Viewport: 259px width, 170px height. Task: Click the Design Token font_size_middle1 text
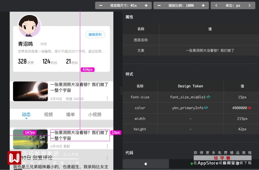pos(188,97)
